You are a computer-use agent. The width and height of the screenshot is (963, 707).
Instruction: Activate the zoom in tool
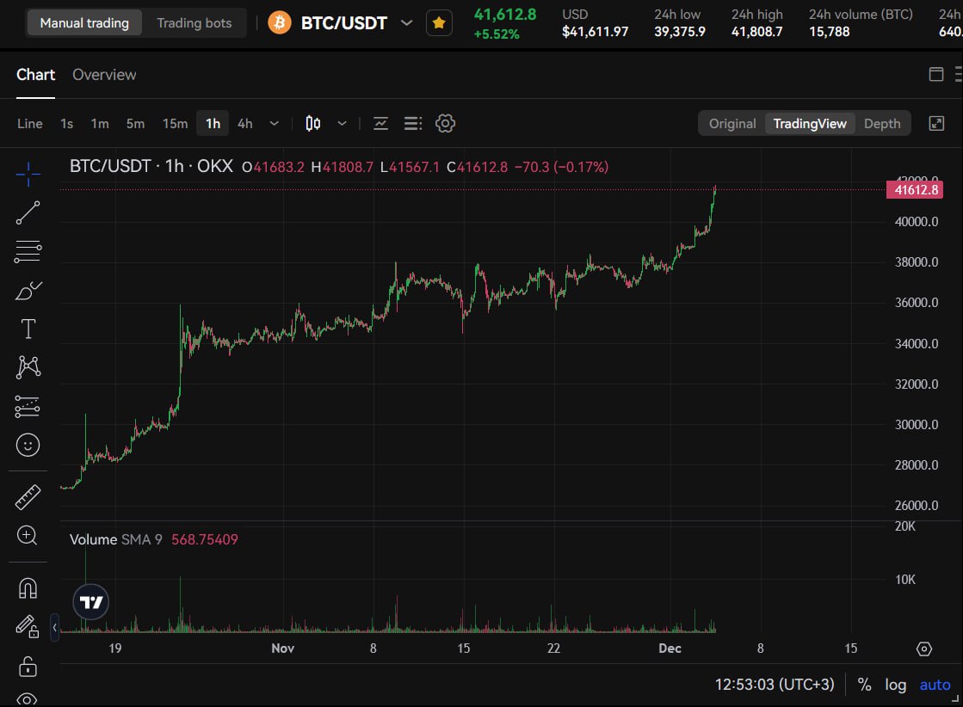coord(28,535)
